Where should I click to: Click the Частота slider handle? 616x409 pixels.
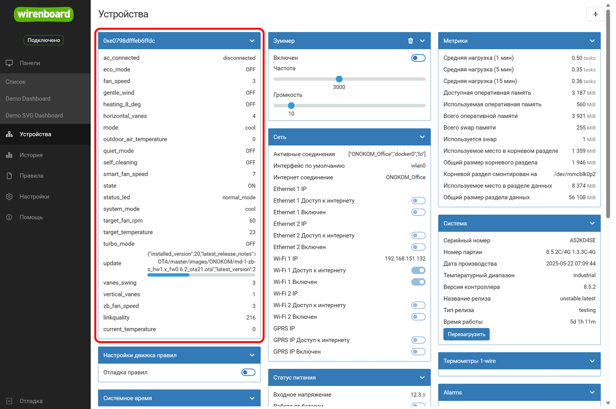[x=339, y=79]
